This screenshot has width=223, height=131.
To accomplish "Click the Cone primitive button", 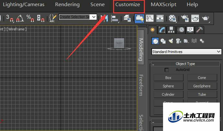I will pyautogui.click(x=202, y=78).
